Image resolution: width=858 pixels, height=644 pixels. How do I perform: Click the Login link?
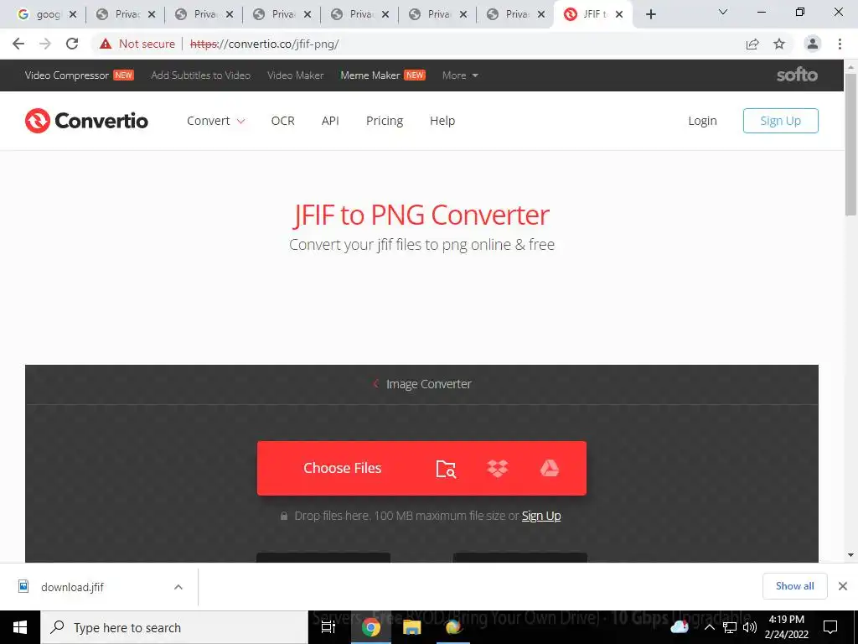coord(702,121)
